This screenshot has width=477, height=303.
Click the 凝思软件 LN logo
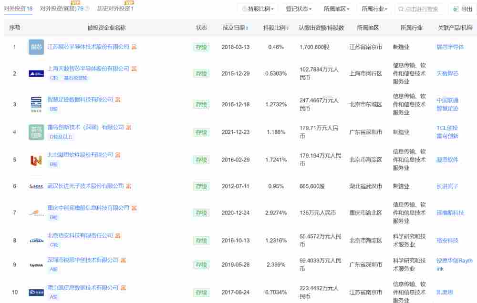[x=36, y=159]
